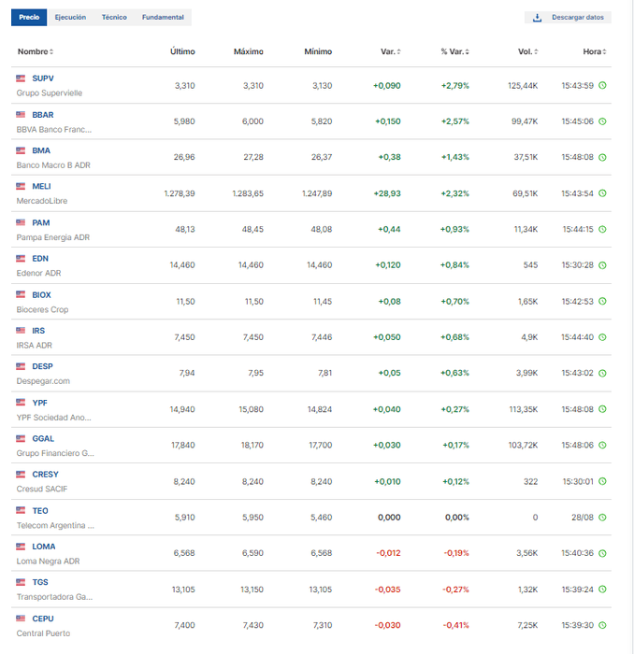634x654 pixels.
Task: Open the PAM stock link
Action: [41, 222]
